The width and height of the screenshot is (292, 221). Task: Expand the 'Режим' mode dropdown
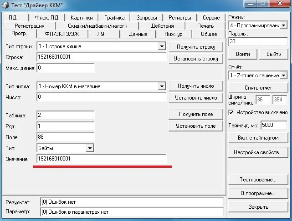284,25
